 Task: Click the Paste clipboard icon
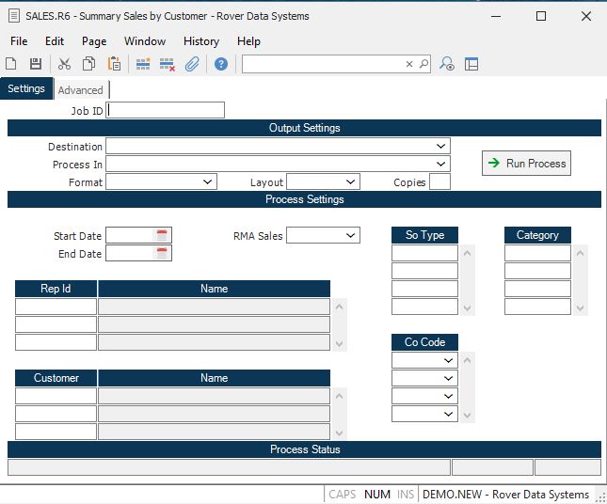coord(114,64)
